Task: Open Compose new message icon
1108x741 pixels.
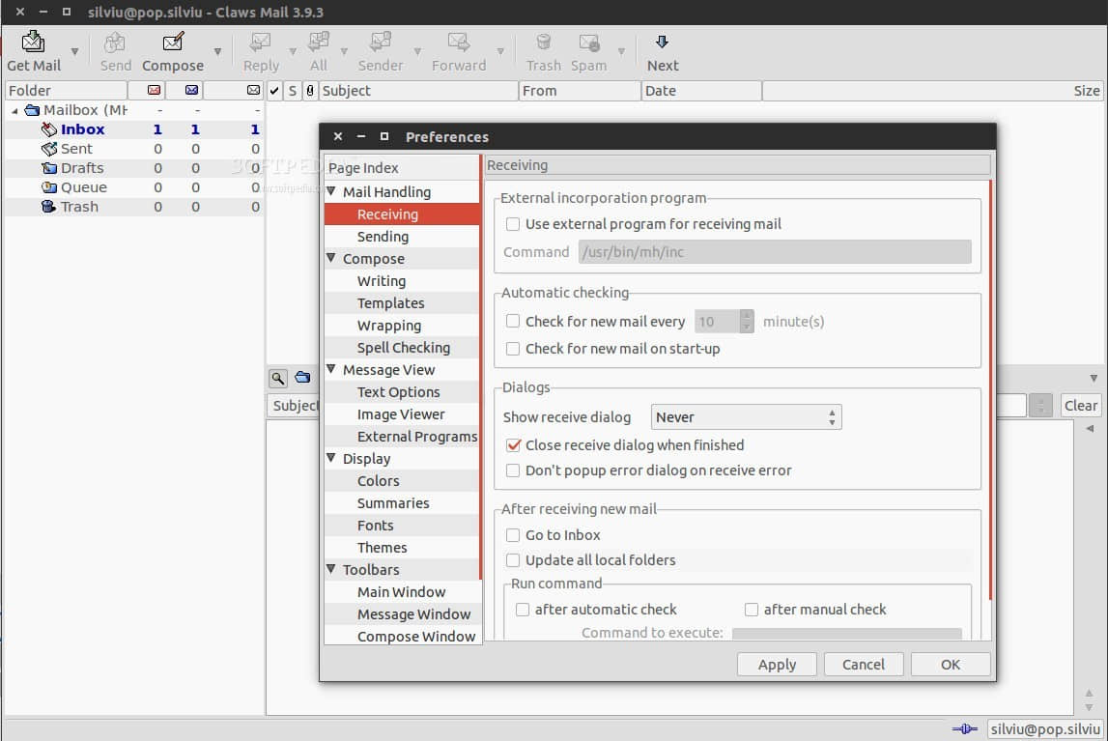Action: pos(173,43)
